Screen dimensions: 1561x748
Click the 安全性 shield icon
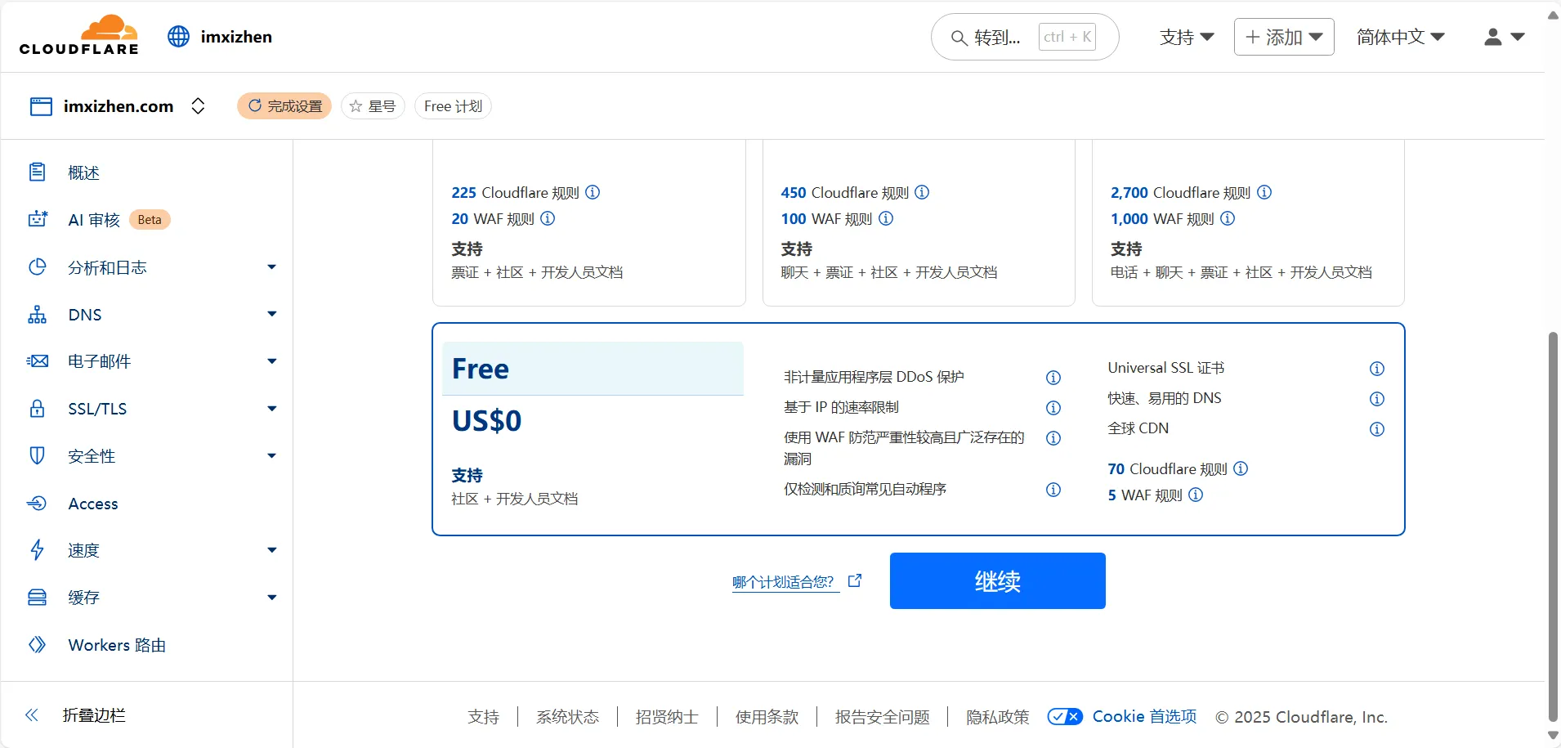pos(38,455)
